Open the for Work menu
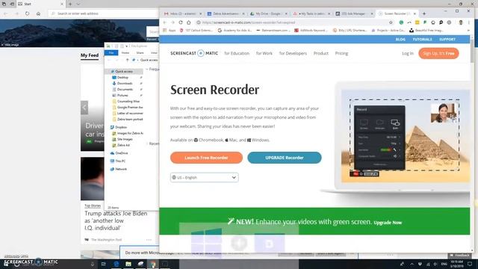 (x=264, y=53)
